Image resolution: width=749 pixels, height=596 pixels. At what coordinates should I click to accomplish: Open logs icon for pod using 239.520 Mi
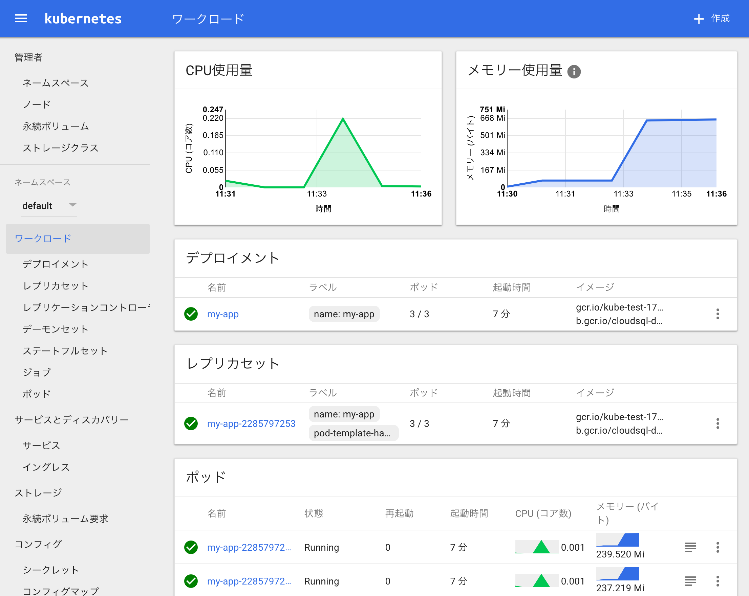click(x=690, y=547)
